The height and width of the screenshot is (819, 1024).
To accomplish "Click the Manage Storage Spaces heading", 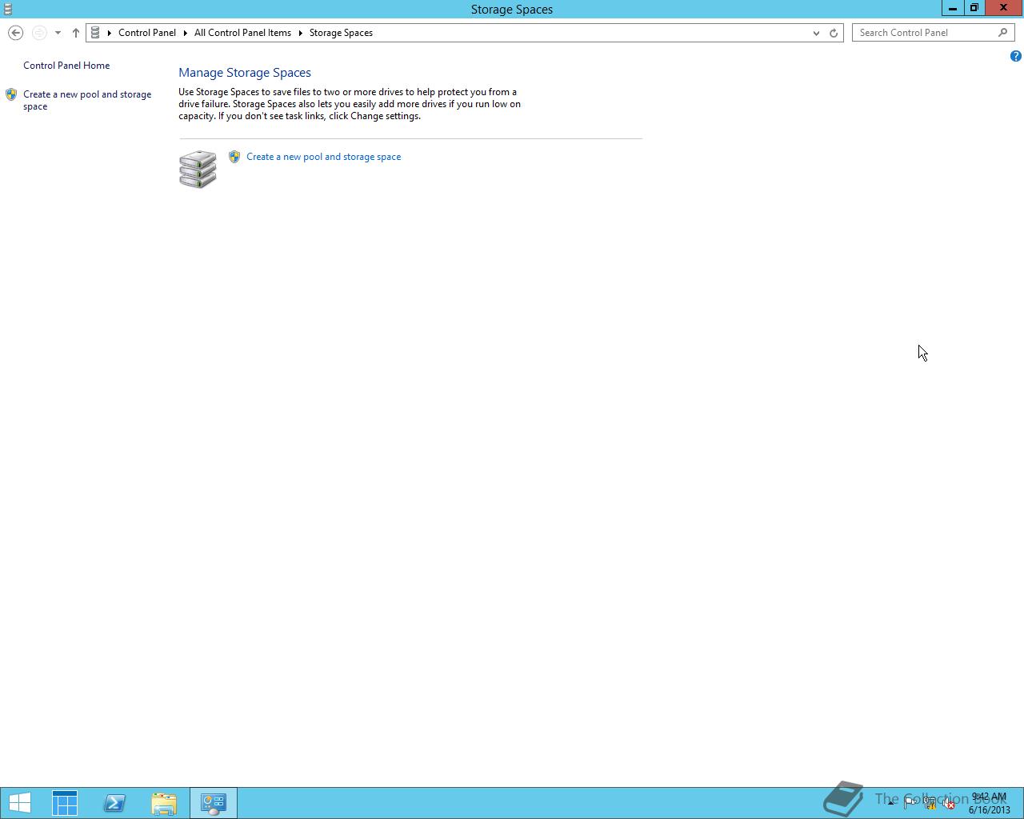I will click(245, 73).
